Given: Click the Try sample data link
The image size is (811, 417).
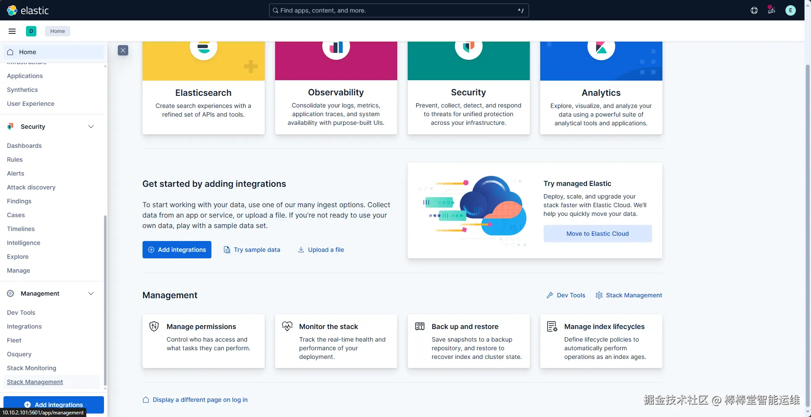Looking at the screenshot, I should [x=257, y=250].
